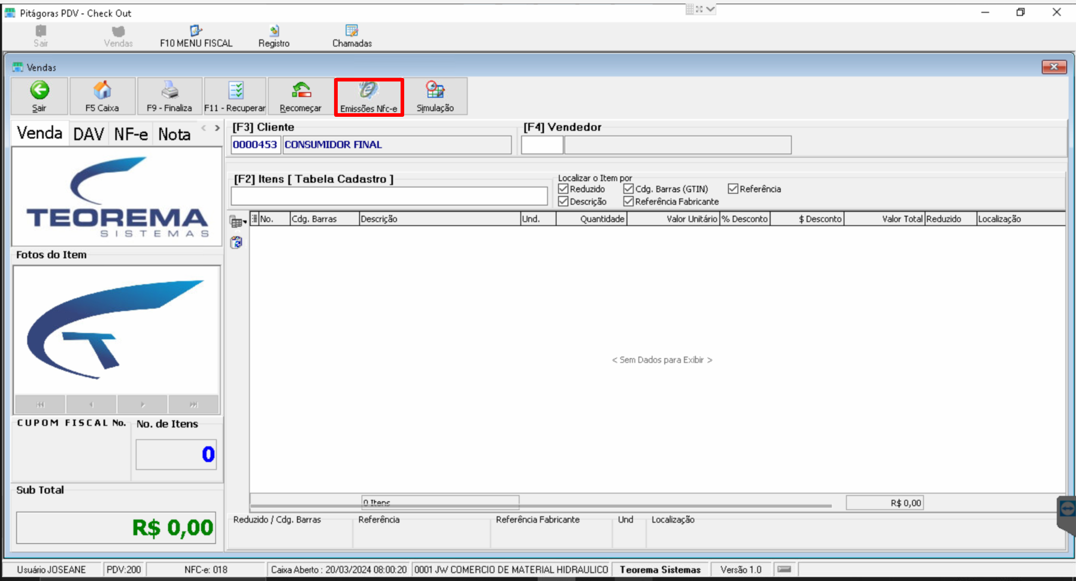This screenshot has width=1076, height=581.
Task: Click the No. de Itens counter box
Action: point(176,455)
